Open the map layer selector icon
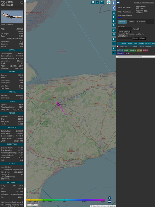 (x=108, y=2)
